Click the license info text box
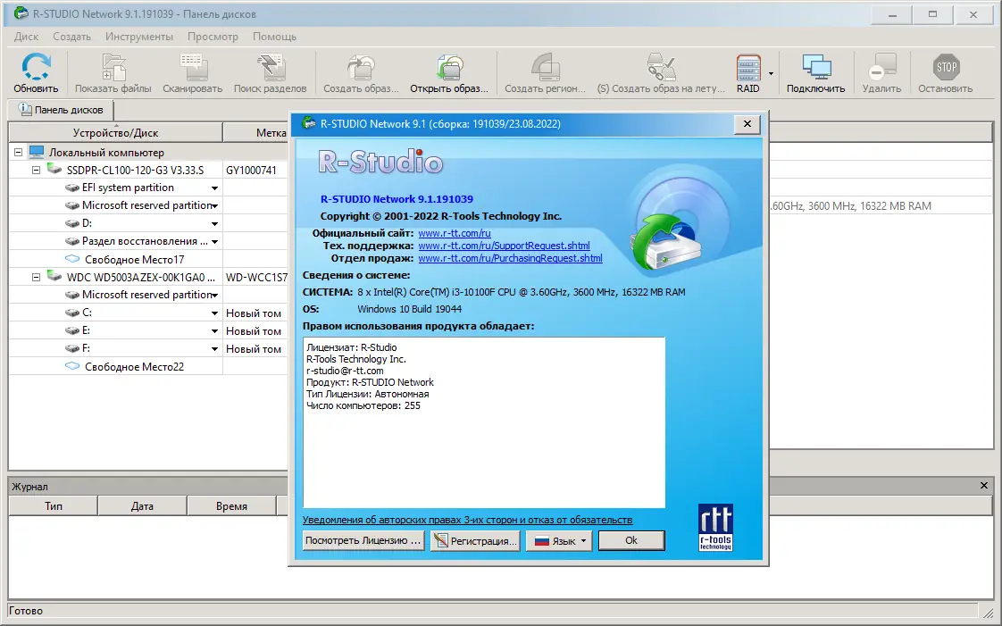The width and height of the screenshot is (1002, 626). coord(484,422)
